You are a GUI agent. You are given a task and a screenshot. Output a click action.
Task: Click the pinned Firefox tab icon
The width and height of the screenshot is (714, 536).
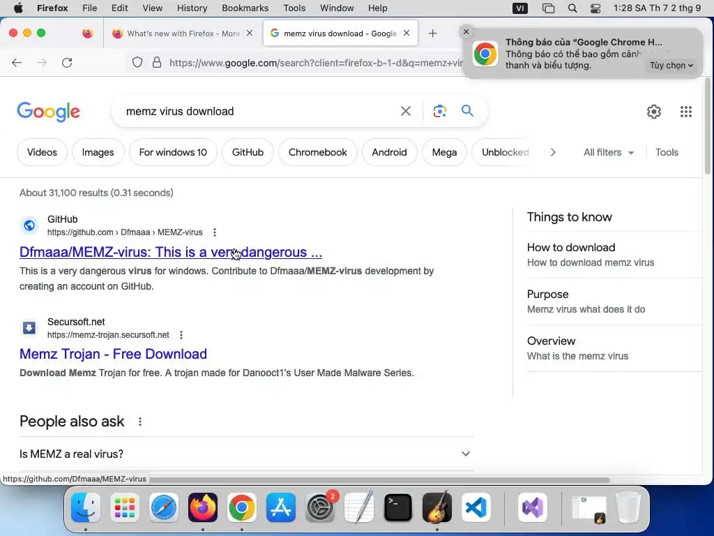coord(87,33)
